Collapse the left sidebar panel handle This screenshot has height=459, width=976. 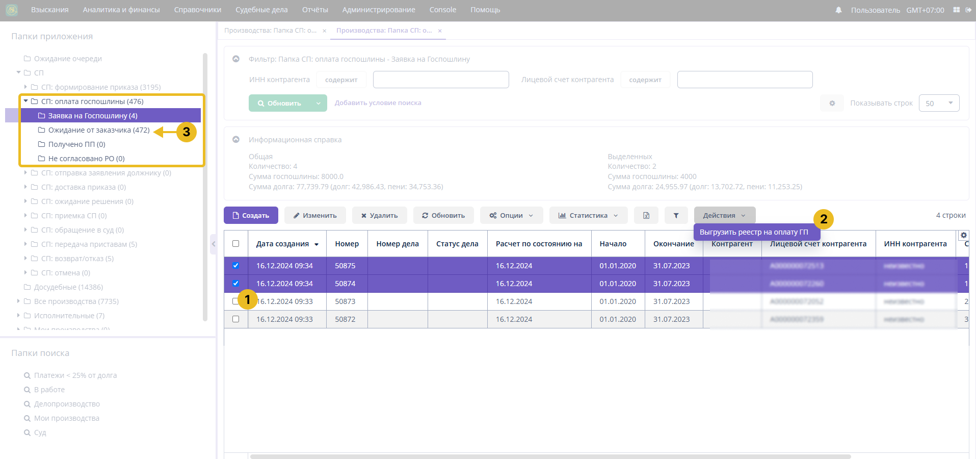pyautogui.click(x=214, y=244)
